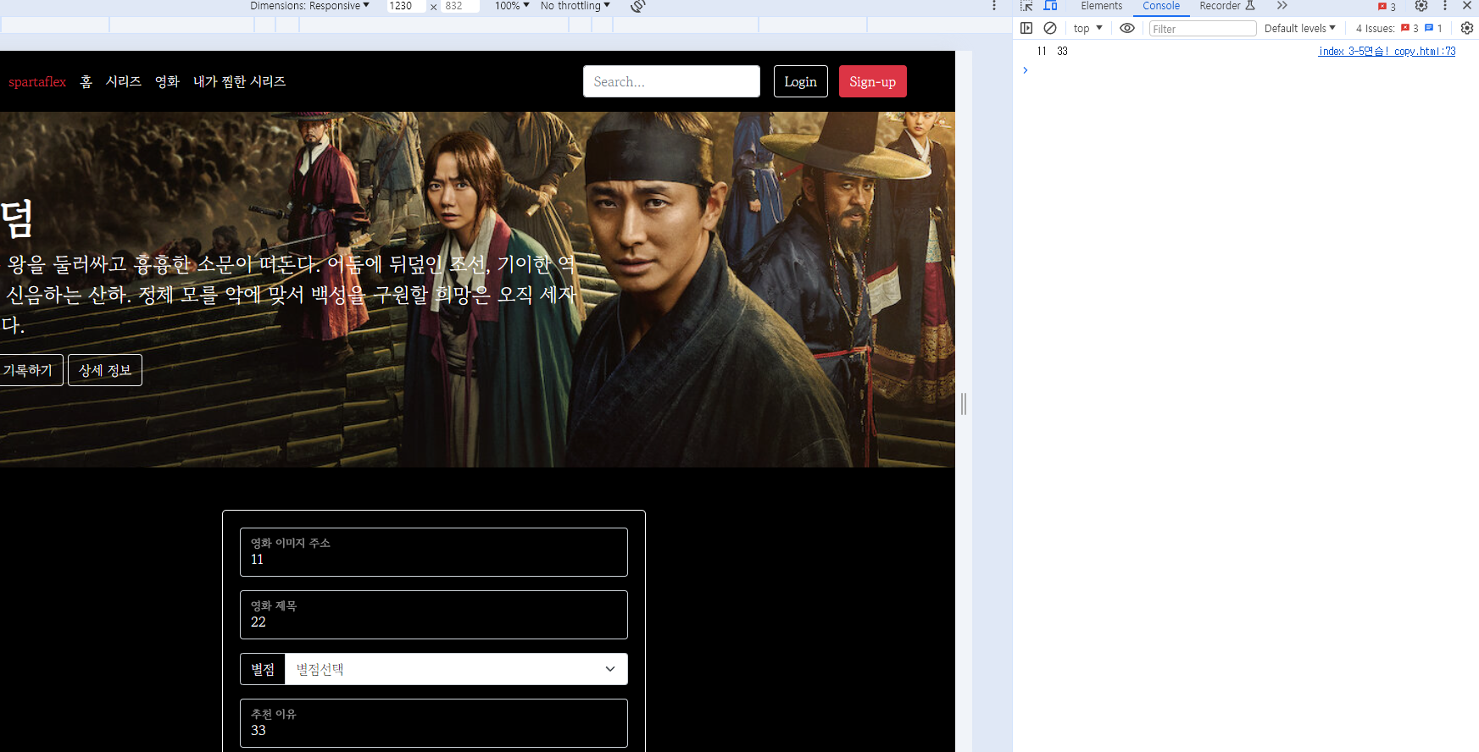Open the index 3-5 copy.html:73 source link
The height and width of the screenshot is (752, 1479).
click(1387, 52)
